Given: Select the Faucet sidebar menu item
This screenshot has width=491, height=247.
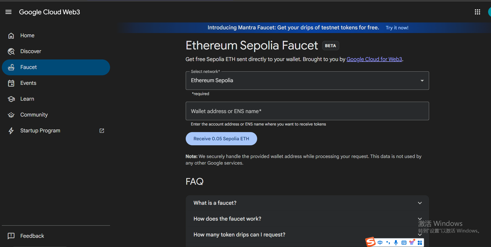Looking at the screenshot, I should click(x=56, y=67).
